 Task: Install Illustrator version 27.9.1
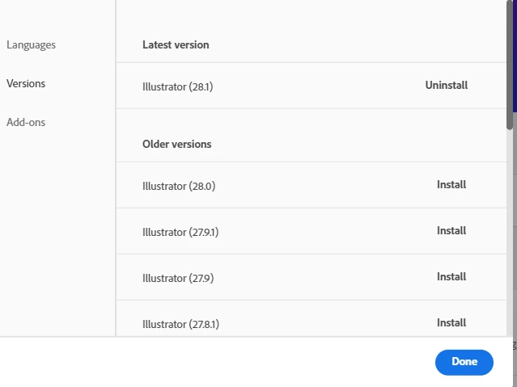click(x=451, y=230)
